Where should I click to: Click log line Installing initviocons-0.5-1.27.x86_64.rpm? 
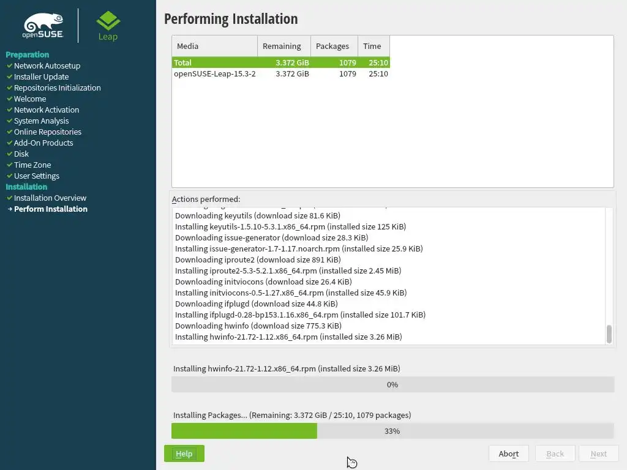(x=291, y=293)
